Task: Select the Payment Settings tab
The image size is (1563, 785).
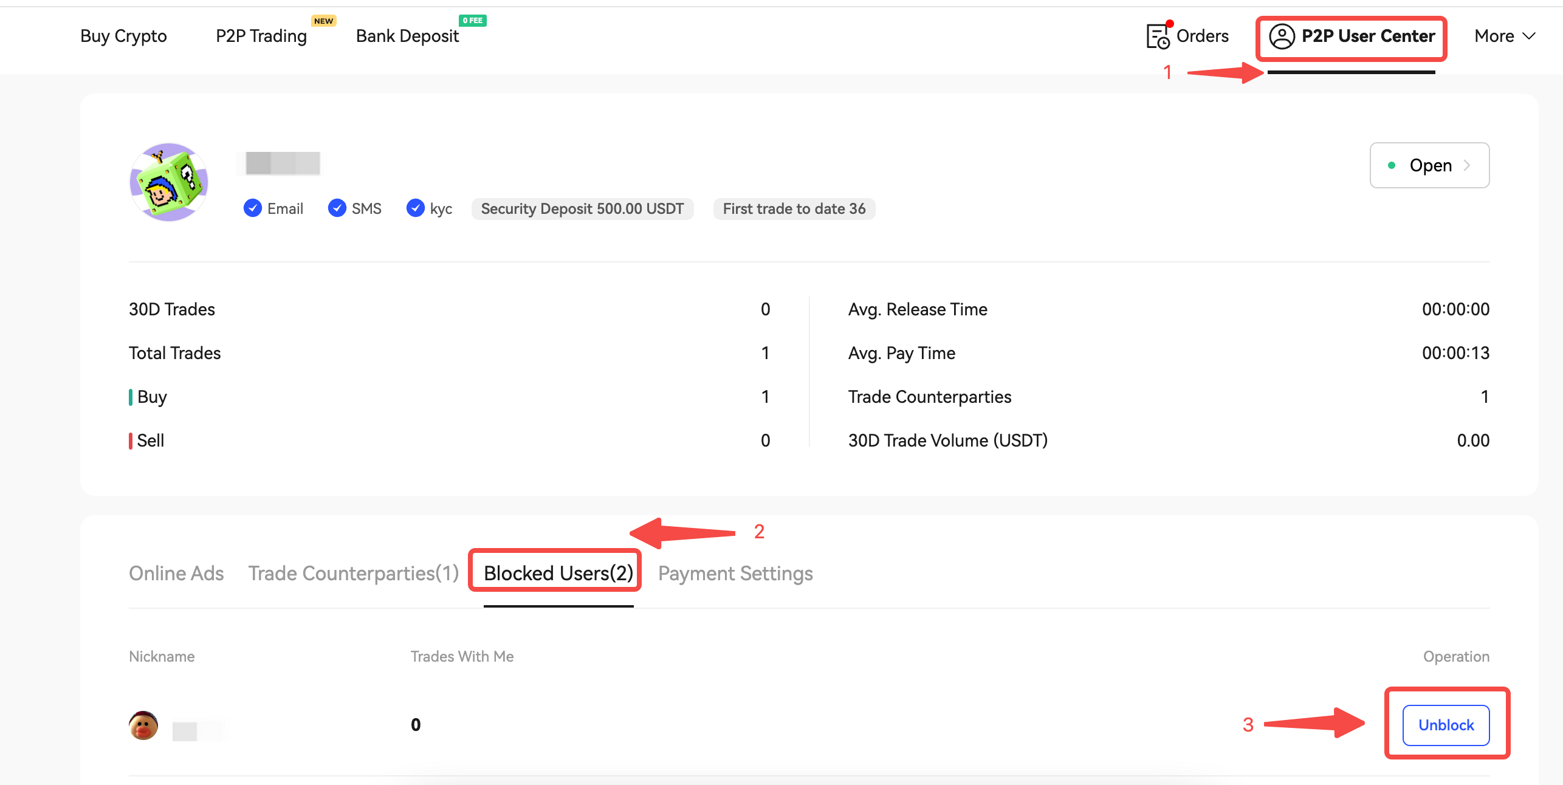Action: pyautogui.click(x=735, y=573)
